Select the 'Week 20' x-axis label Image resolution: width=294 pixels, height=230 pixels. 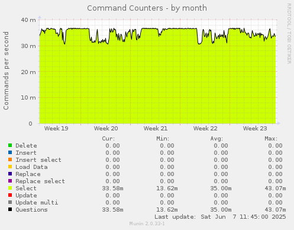[106, 129]
